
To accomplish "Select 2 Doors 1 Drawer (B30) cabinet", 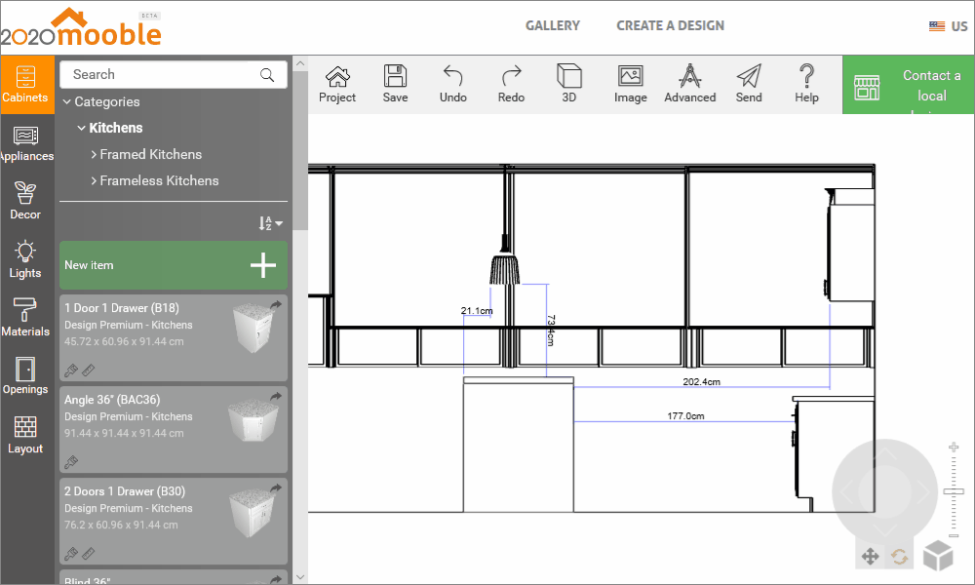I will (x=174, y=521).
